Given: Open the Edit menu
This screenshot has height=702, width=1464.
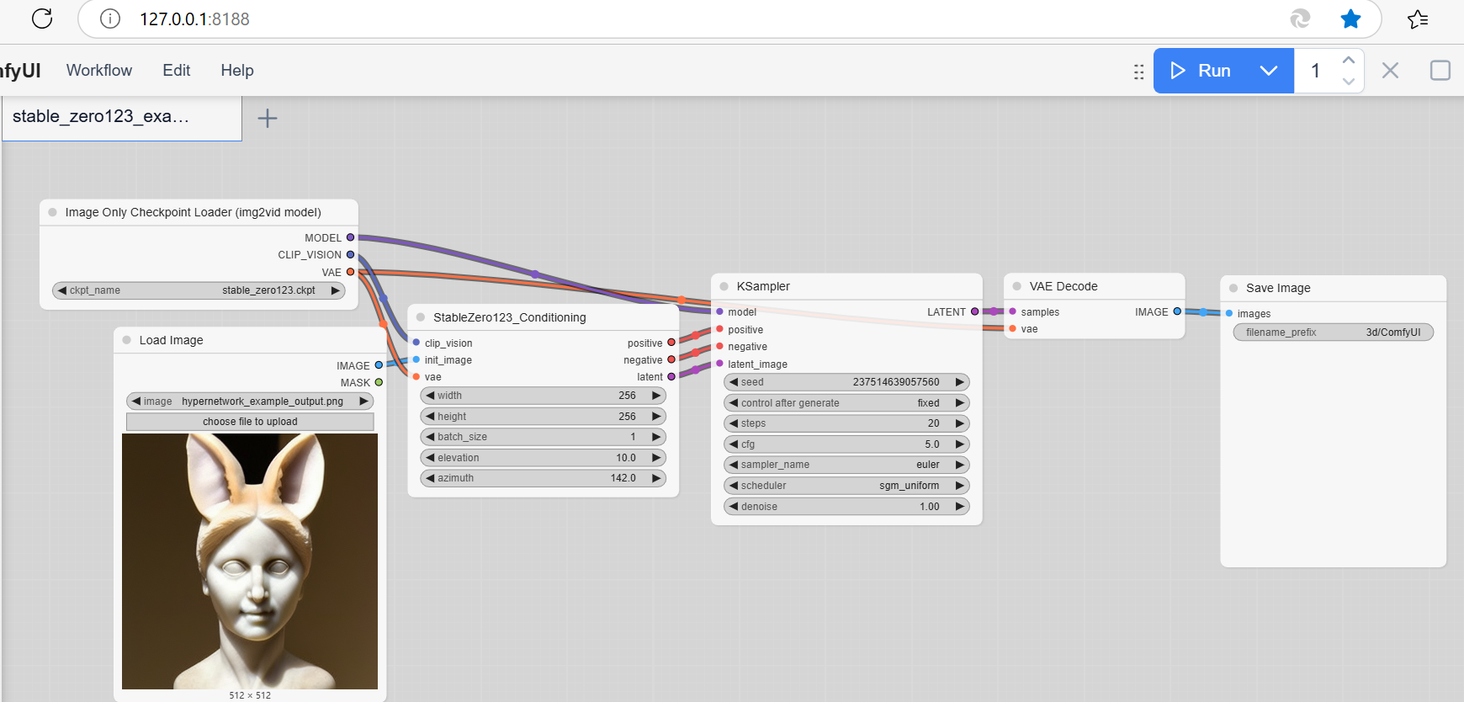Looking at the screenshot, I should coord(177,71).
